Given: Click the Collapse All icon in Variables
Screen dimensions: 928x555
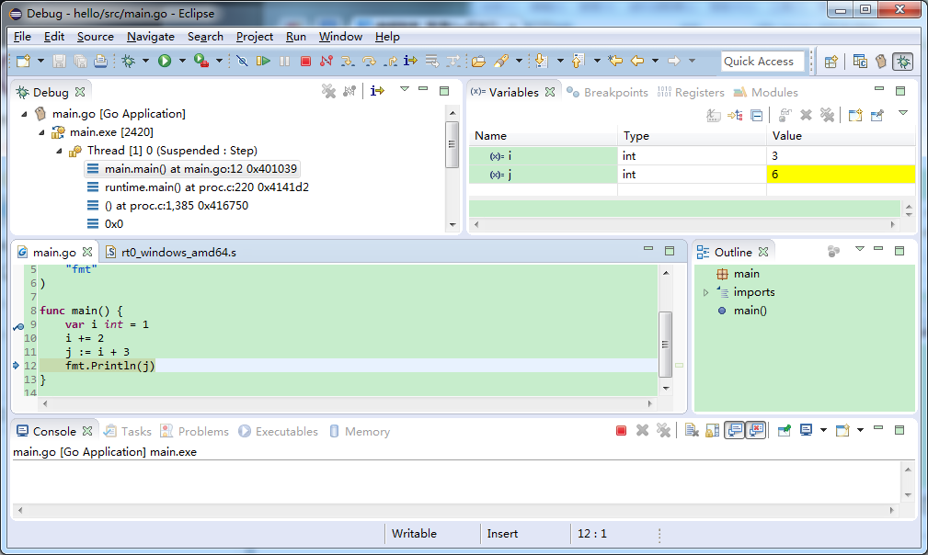Looking at the screenshot, I should coord(756,115).
